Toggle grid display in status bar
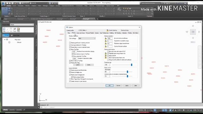Image resolution: width=203 pixels, height=114 pixels. tap(145, 110)
